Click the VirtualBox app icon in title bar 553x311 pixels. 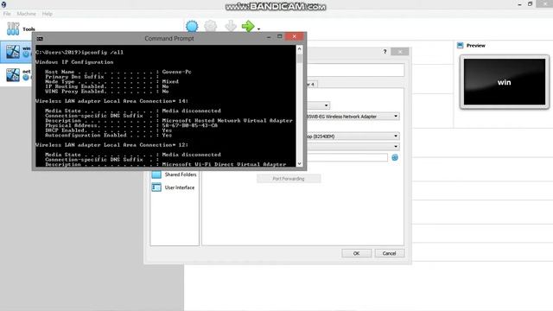[x=3, y=4]
